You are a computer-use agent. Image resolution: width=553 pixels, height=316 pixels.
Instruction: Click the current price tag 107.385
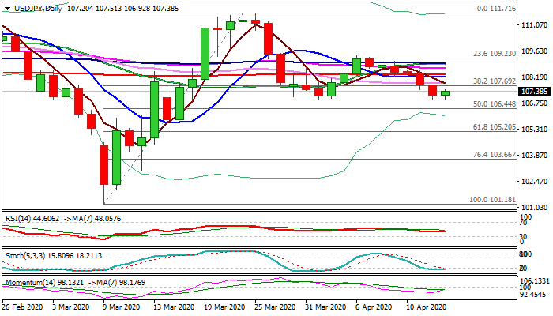click(534, 92)
